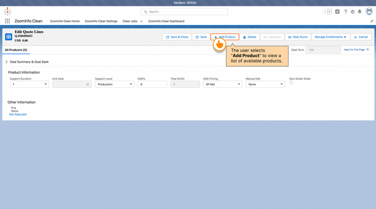
Task: Open the App Launcher grid icon
Action: coord(7,21)
